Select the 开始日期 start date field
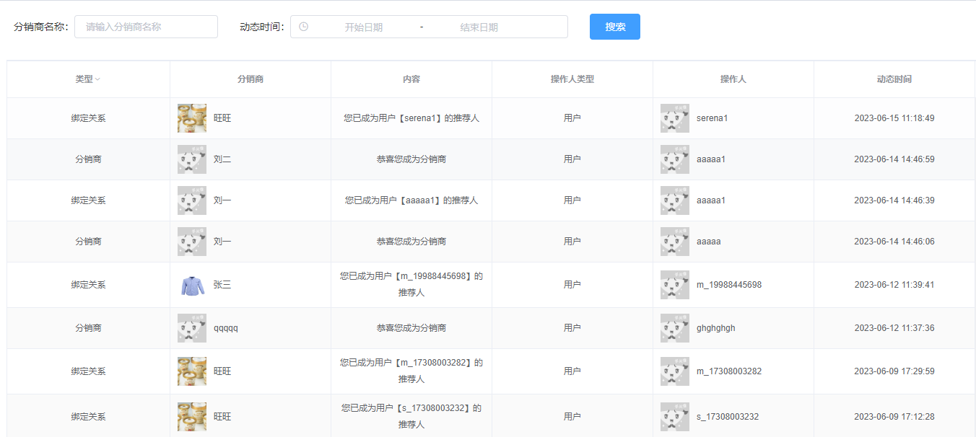 [x=363, y=27]
